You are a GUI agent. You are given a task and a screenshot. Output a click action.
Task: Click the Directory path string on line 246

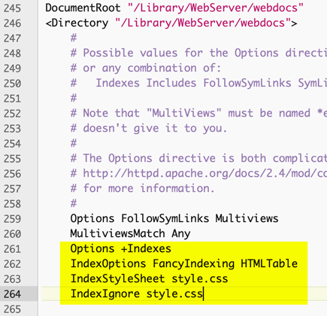(x=203, y=23)
